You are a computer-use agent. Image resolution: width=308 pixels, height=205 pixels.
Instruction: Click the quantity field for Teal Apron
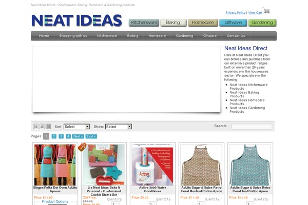click(x=251, y=203)
